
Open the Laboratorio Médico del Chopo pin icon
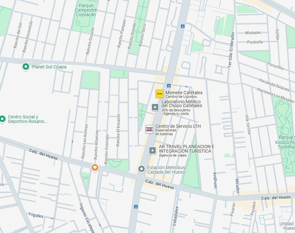(x=155, y=107)
